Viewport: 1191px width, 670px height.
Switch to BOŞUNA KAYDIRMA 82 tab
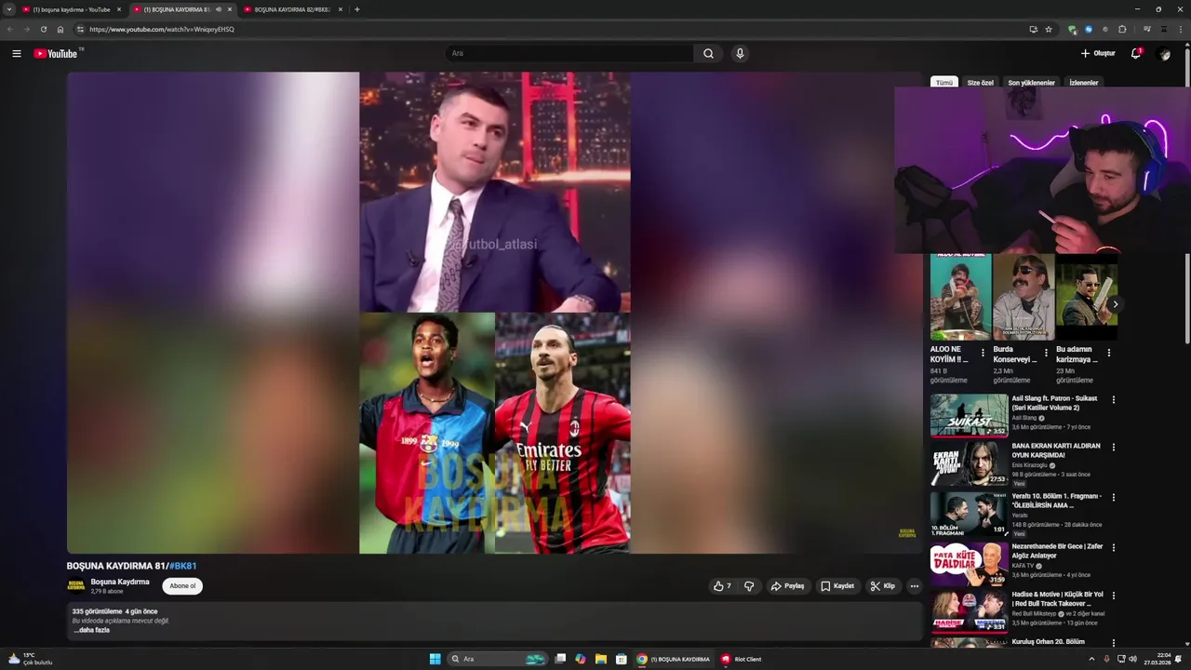(291, 9)
